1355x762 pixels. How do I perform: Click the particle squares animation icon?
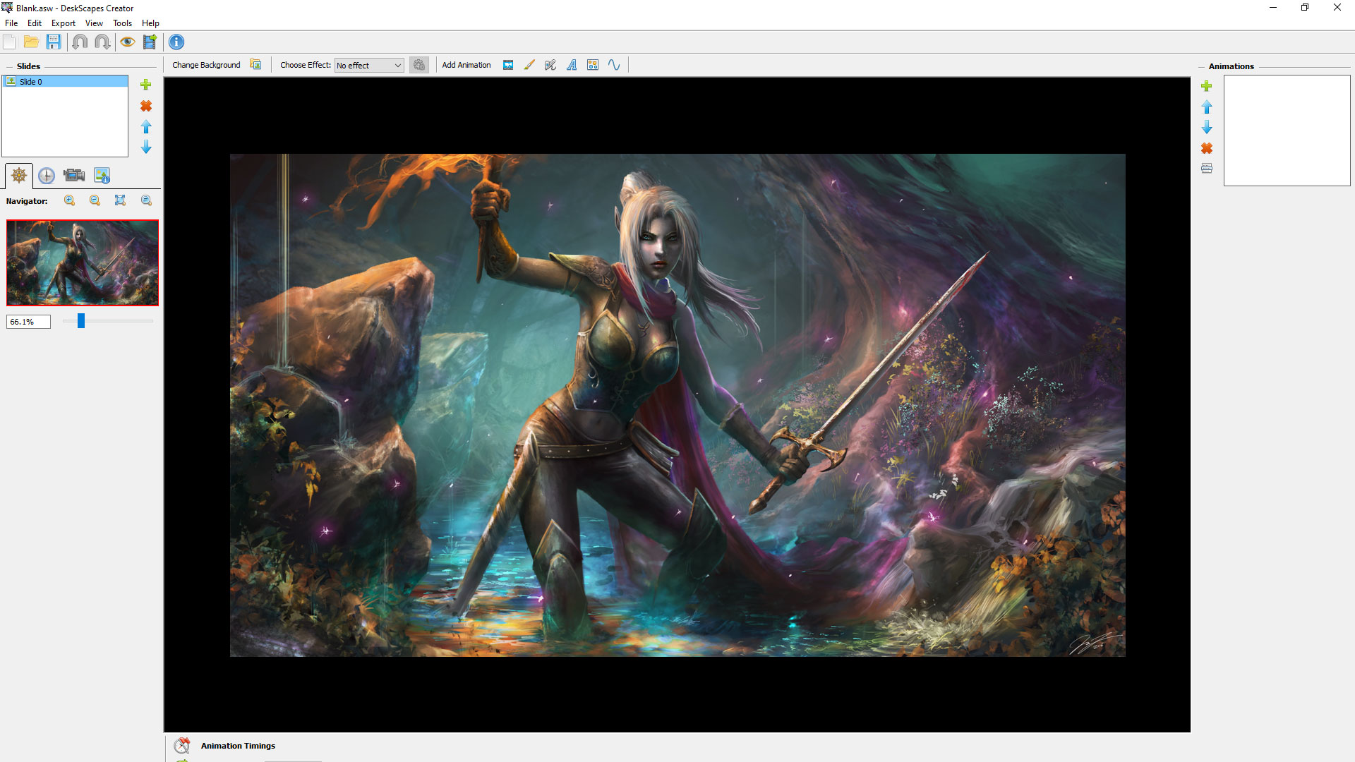point(593,65)
